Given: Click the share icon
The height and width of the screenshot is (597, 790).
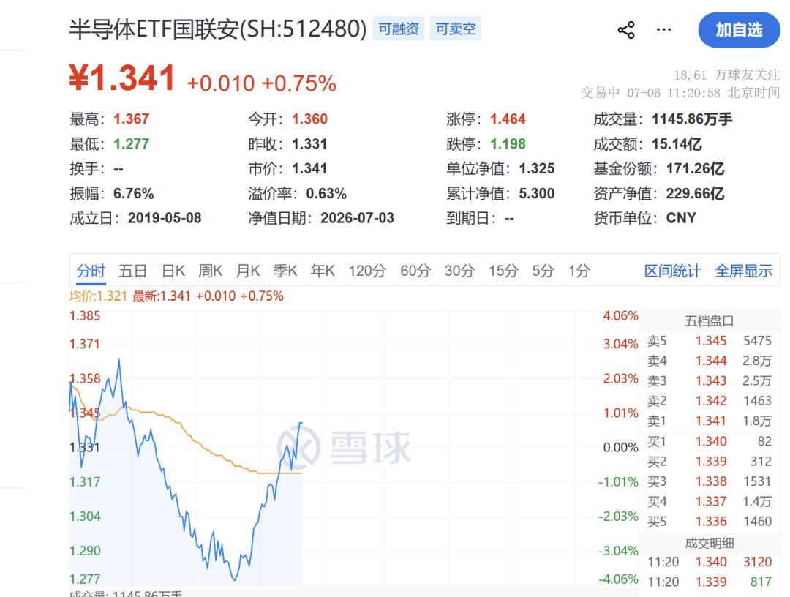Looking at the screenshot, I should click(625, 30).
